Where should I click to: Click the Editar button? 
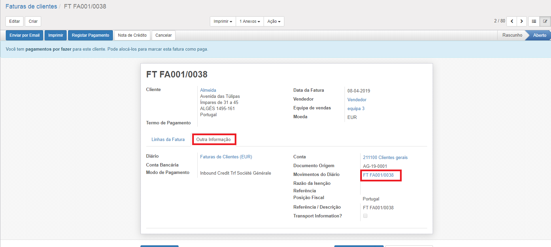pyautogui.click(x=15, y=21)
